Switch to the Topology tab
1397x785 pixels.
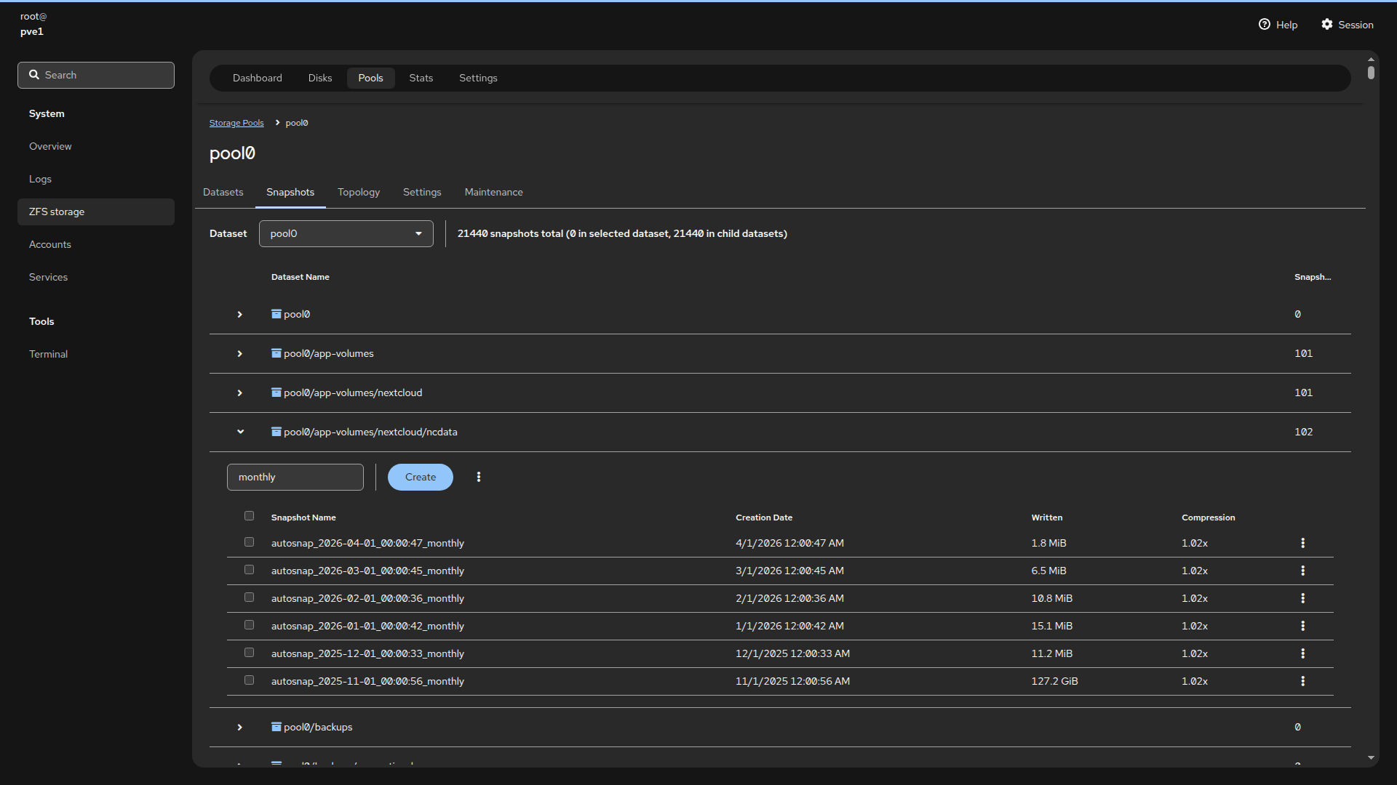tap(358, 192)
